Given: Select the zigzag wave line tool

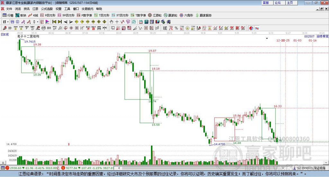Looking at the screenshot, I should (x=140, y=28).
